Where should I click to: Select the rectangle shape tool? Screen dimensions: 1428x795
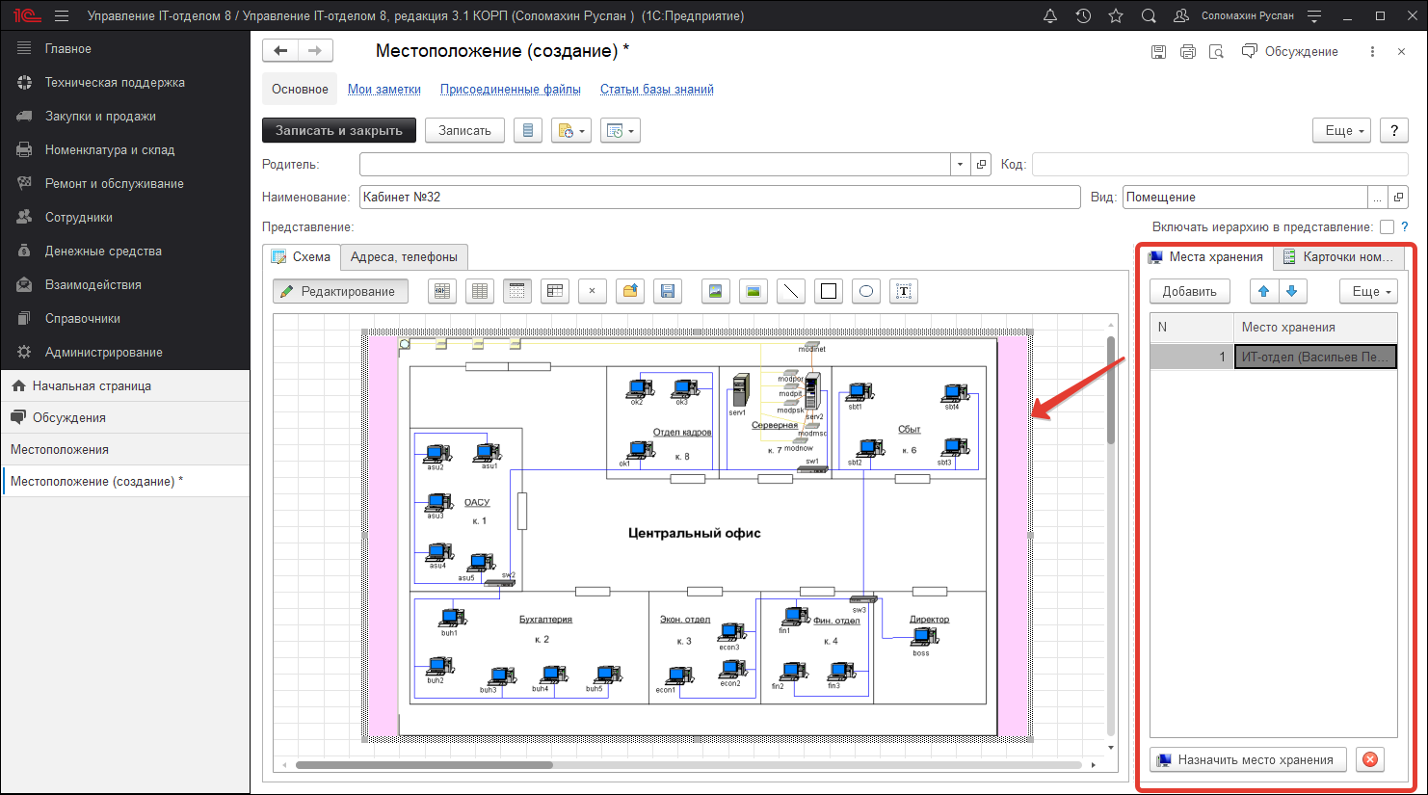(828, 292)
